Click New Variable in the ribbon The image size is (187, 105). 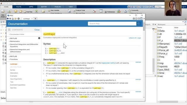(54, 10)
